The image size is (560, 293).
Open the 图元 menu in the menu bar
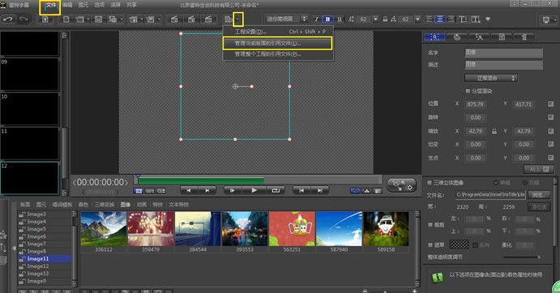[83, 6]
